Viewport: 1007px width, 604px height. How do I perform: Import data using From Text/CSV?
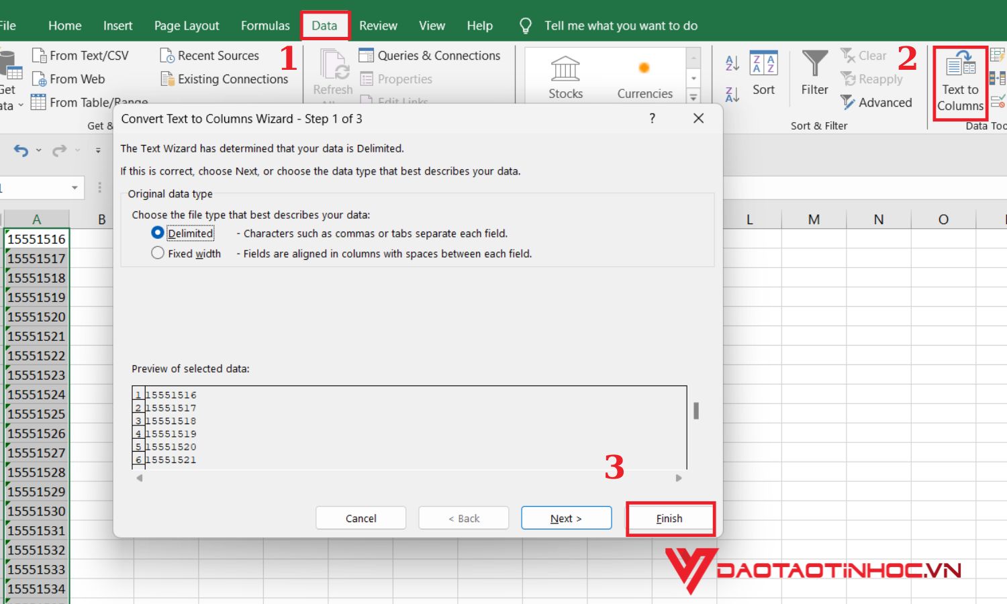coord(81,56)
